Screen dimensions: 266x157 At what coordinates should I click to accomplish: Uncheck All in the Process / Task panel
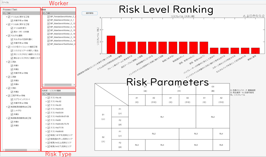coord(6,13)
